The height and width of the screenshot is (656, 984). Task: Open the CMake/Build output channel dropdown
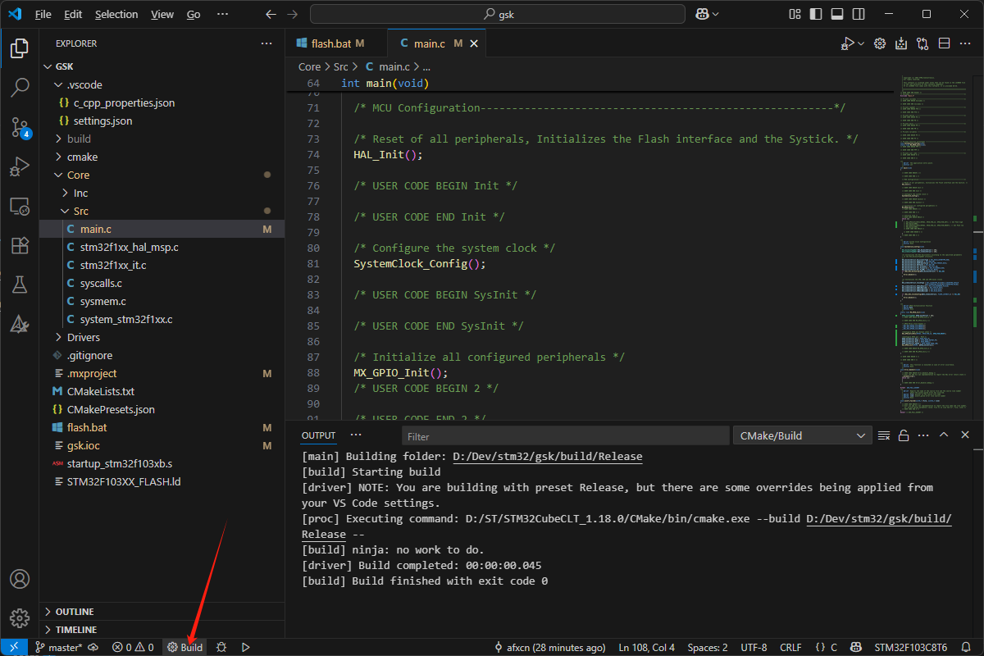[x=802, y=435]
